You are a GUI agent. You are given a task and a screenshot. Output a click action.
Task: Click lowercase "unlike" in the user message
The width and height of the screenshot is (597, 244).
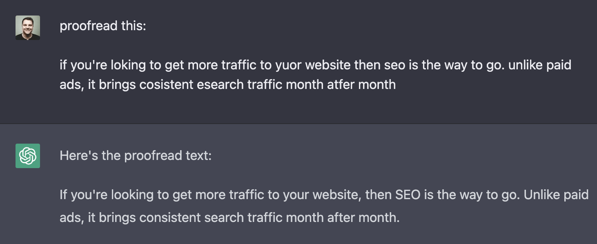526,65
